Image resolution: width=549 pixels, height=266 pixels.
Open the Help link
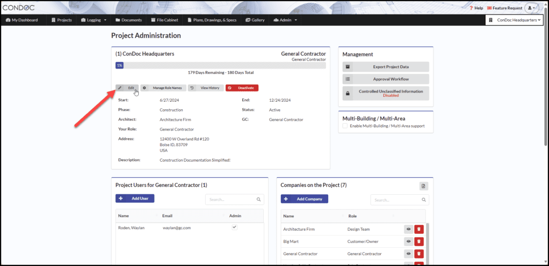(x=476, y=8)
